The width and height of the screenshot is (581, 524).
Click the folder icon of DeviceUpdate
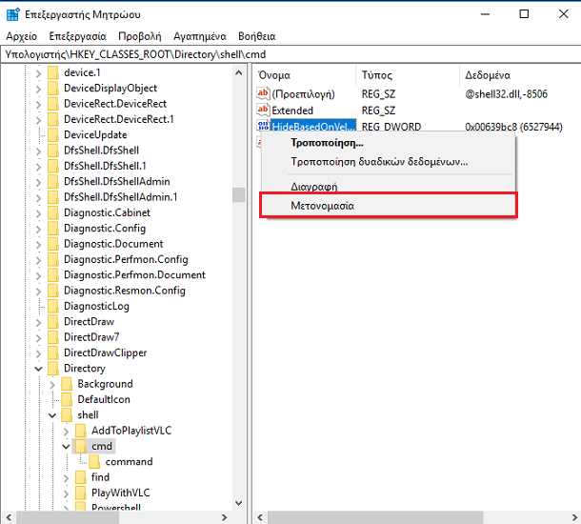tap(53, 135)
